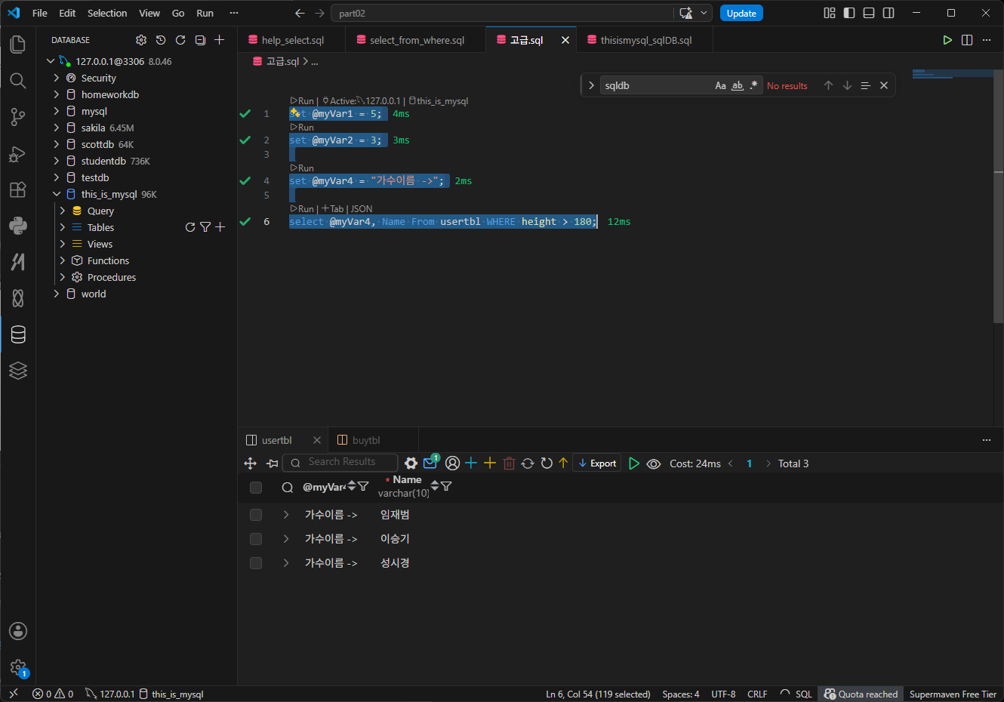
Task: Open result settings gear icon
Action: coord(411,463)
